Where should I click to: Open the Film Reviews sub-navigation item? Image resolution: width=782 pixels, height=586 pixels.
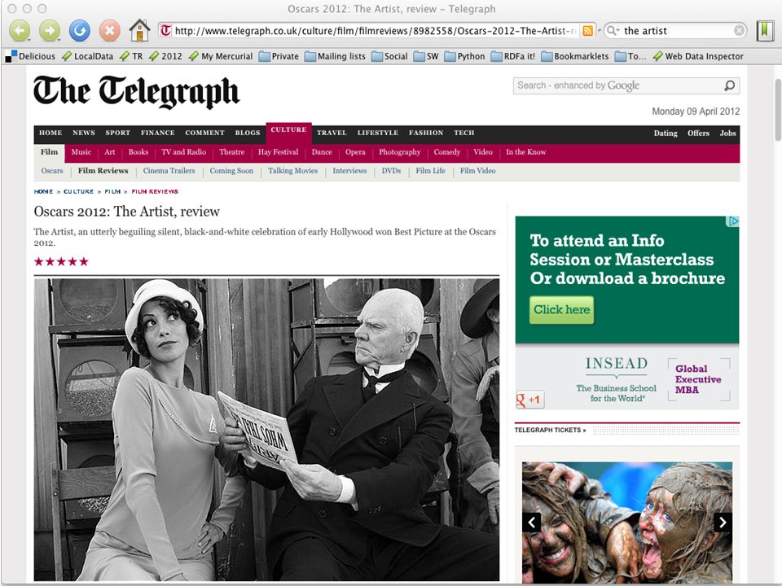103,171
